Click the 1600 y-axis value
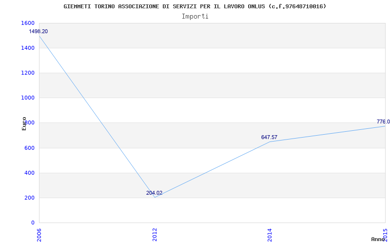 (x=28, y=23)
